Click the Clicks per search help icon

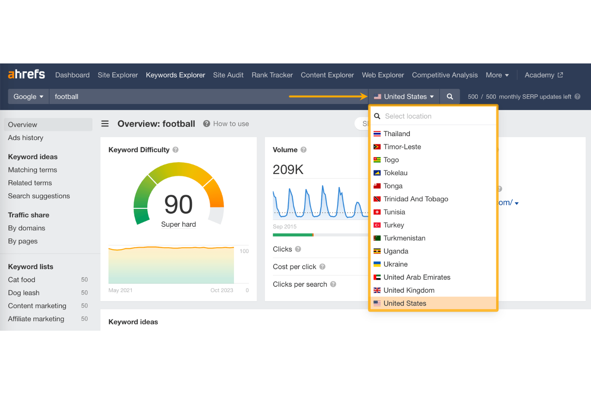point(333,284)
